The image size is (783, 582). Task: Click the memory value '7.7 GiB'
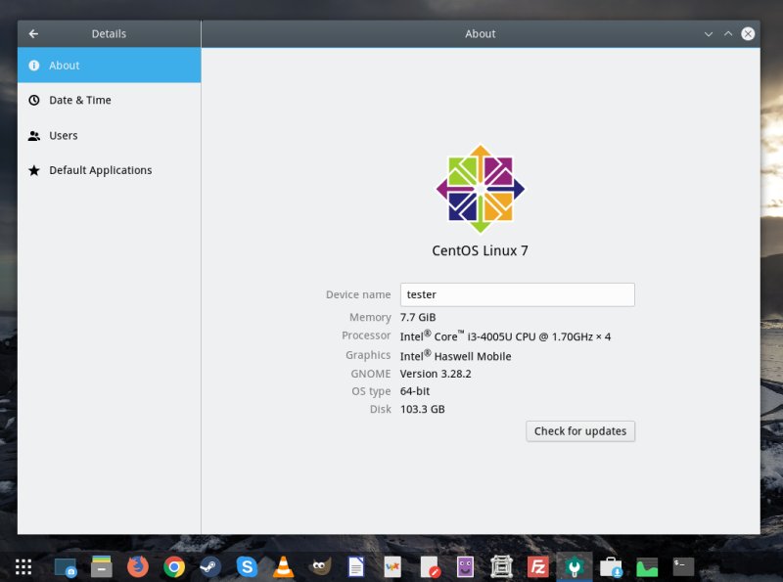coord(418,318)
